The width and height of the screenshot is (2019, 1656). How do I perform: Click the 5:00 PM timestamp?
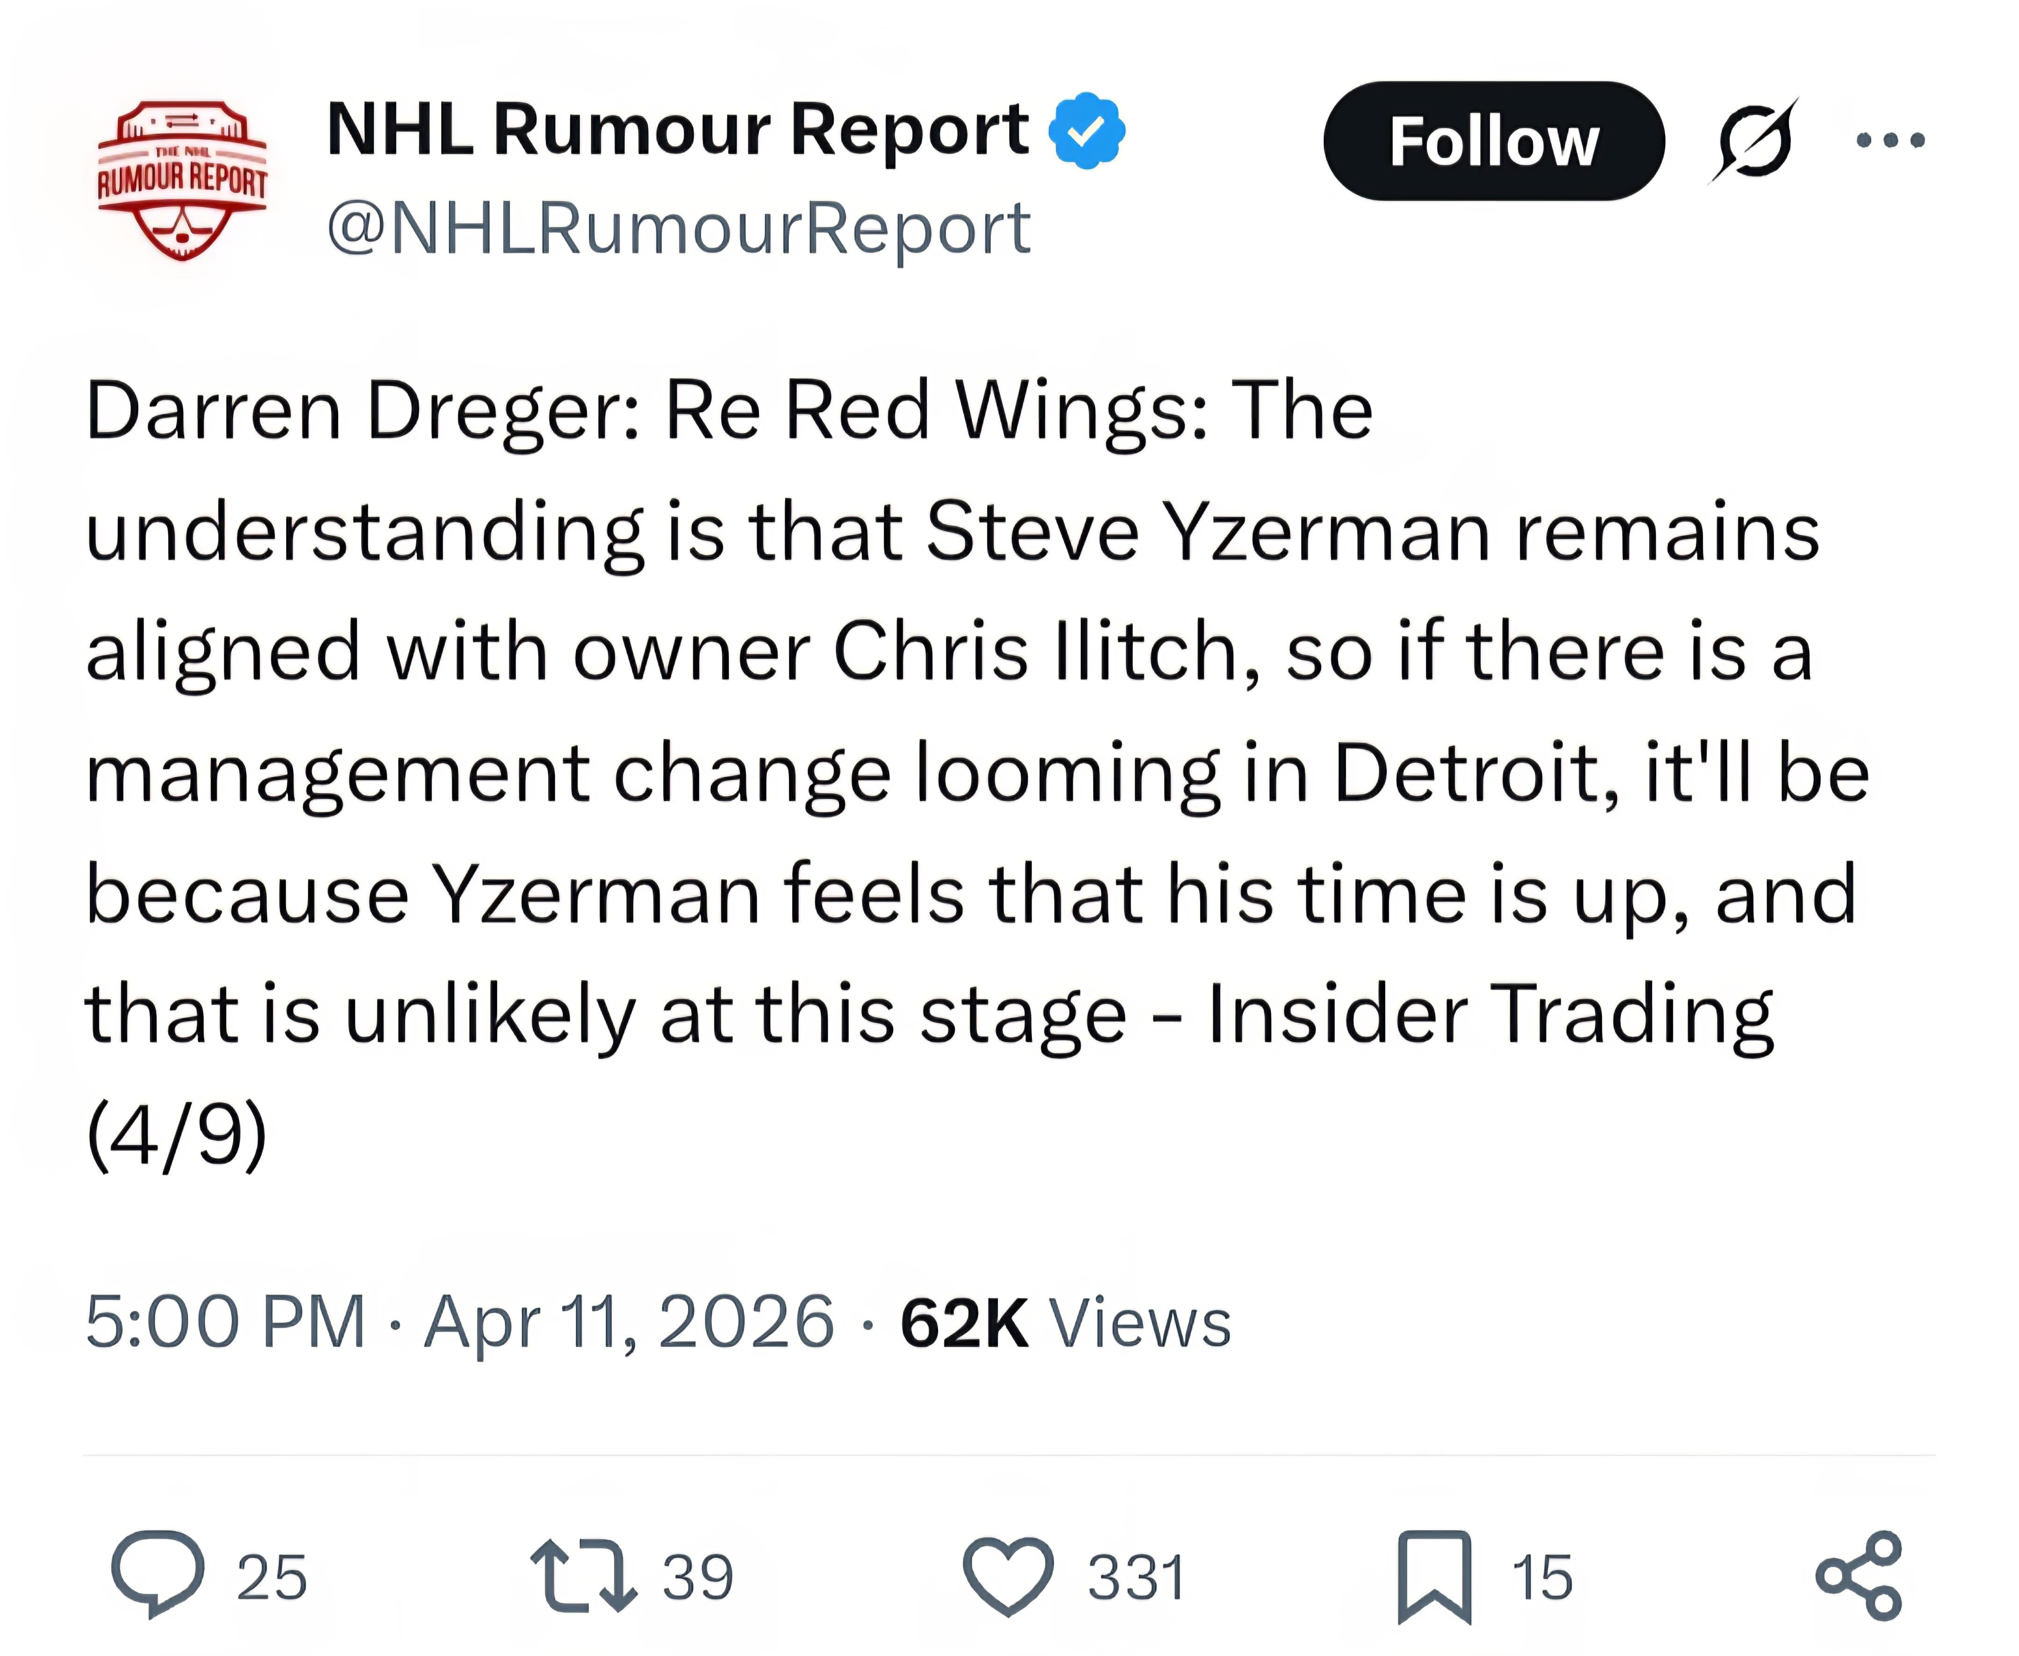click(x=225, y=1322)
